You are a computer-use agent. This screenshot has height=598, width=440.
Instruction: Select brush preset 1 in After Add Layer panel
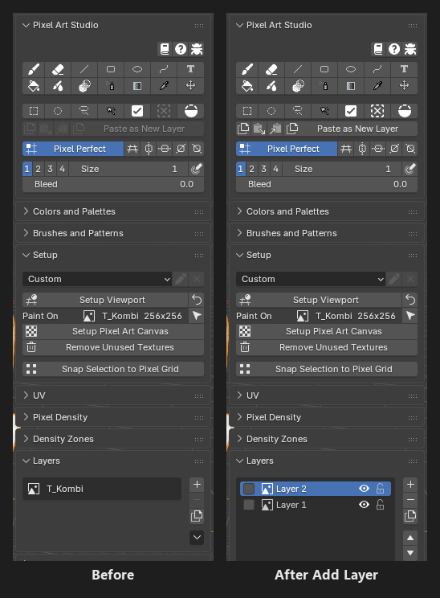point(240,169)
